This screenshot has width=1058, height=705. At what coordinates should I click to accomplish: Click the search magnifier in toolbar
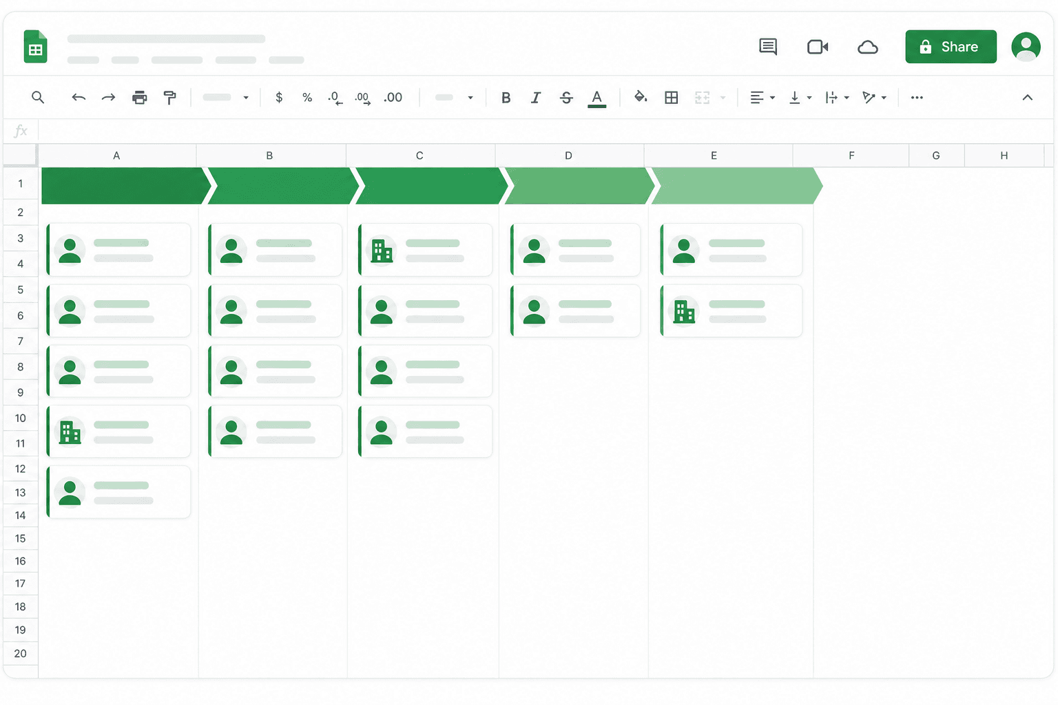click(x=38, y=98)
